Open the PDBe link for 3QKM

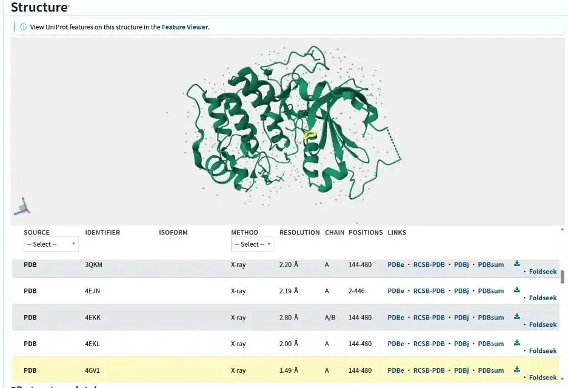(396, 265)
